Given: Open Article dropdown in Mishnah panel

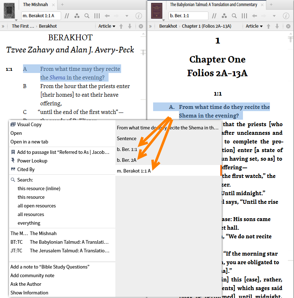Looking at the screenshot, I should pyautogui.click(x=107, y=26).
